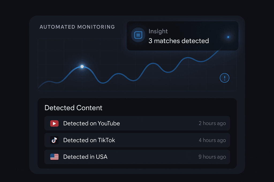Image resolution: width=274 pixels, height=182 pixels.
Task: Click the 4 hours ago timestamp
Action: pyautogui.click(x=212, y=140)
